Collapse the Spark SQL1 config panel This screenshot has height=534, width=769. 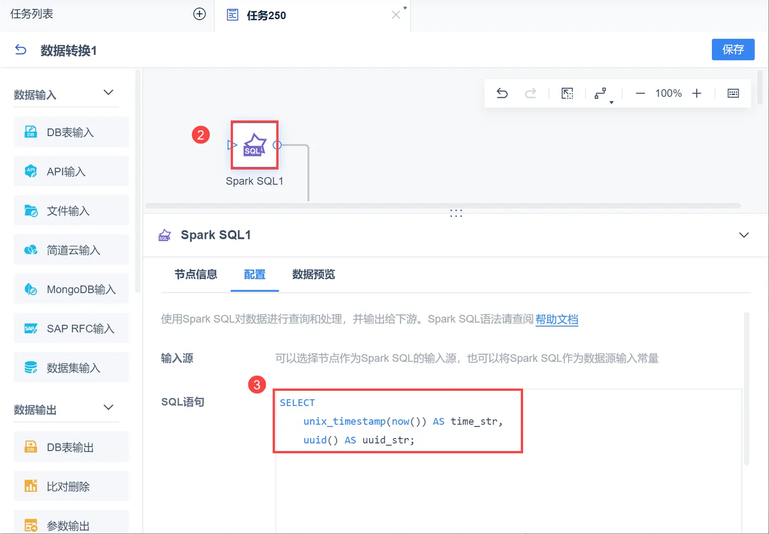point(744,235)
